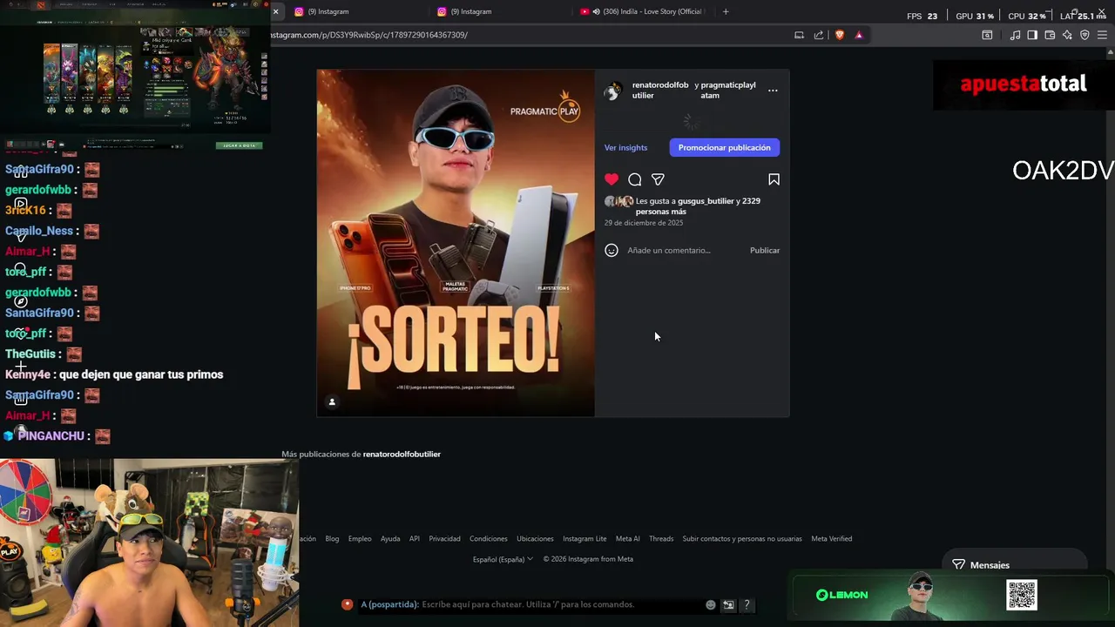Click the tagged people icon on photo

pyautogui.click(x=332, y=401)
